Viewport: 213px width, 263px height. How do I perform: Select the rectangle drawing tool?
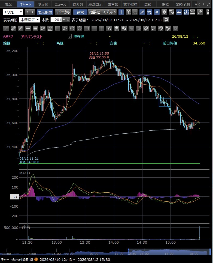87,28
